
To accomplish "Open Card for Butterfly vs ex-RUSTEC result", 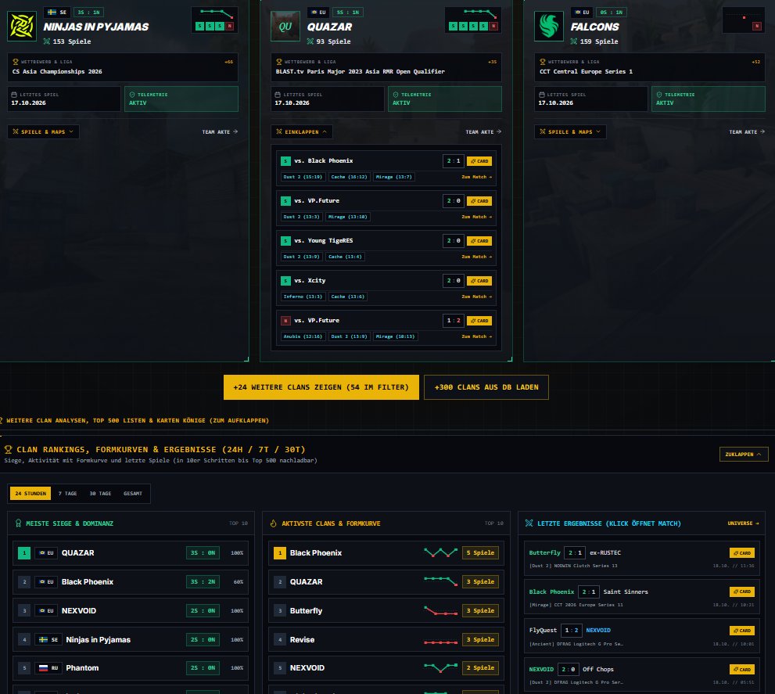I will tap(742, 552).
